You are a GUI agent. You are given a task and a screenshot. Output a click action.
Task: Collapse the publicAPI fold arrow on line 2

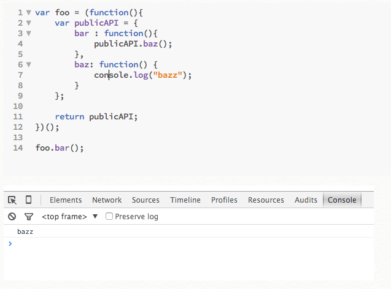[x=29, y=23]
